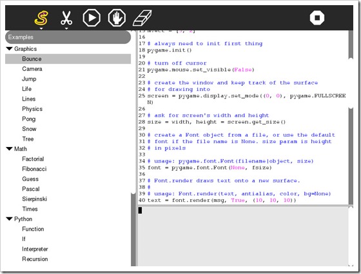Open the Pippy snake activity icon
The width and height of the screenshot is (361, 274).
[x=41, y=18]
